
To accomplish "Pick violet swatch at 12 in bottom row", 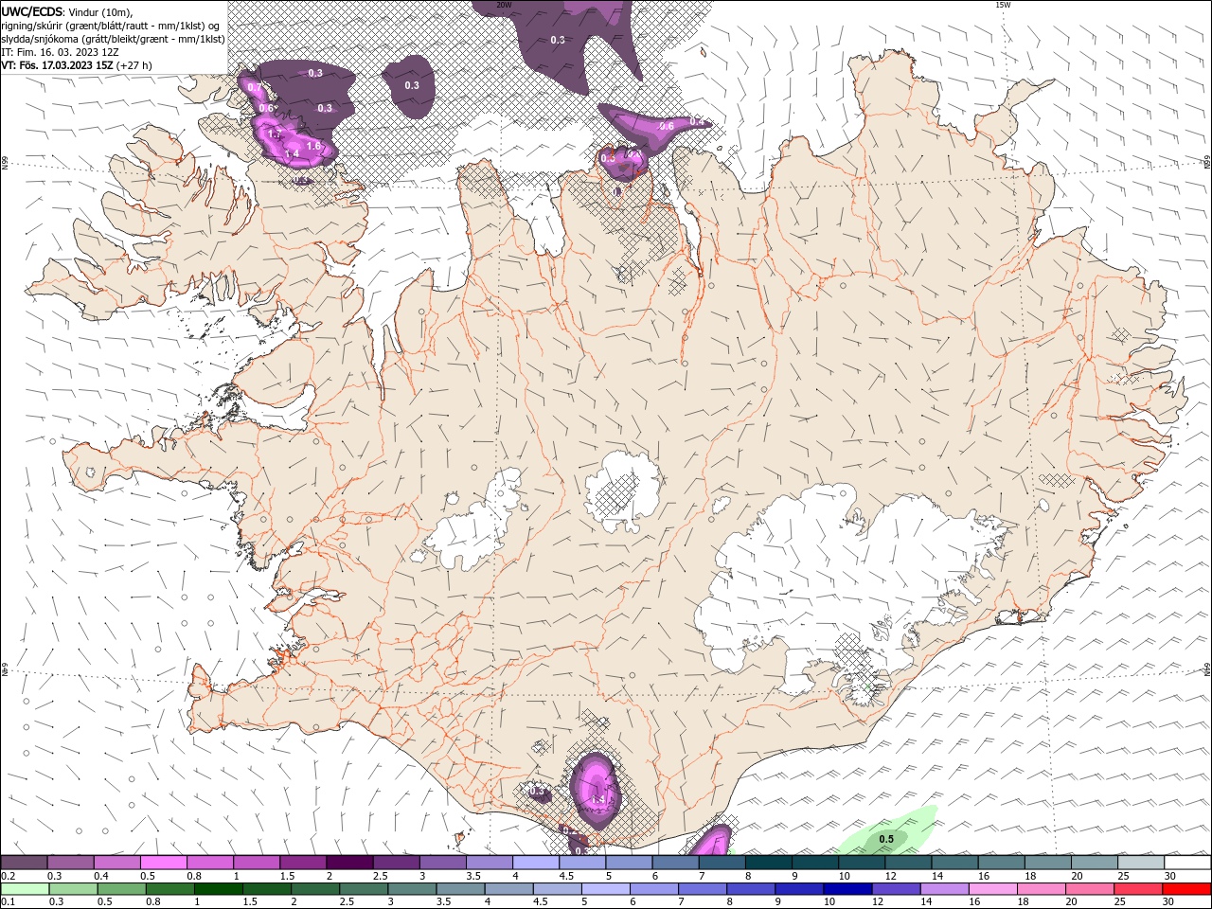I will [897, 889].
